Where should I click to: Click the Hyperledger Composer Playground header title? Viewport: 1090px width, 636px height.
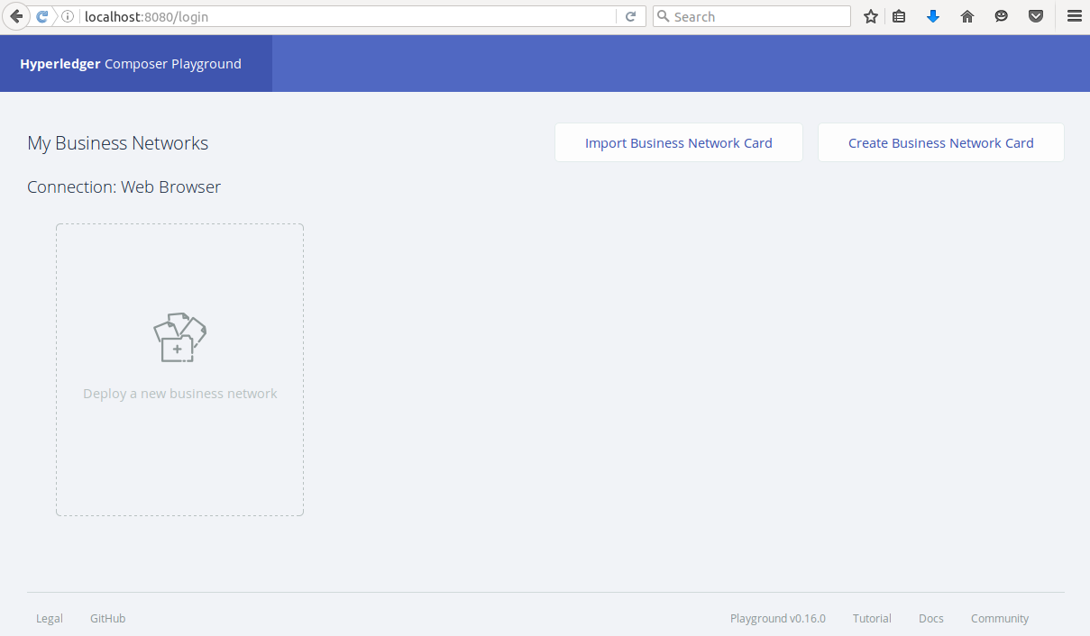point(131,64)
